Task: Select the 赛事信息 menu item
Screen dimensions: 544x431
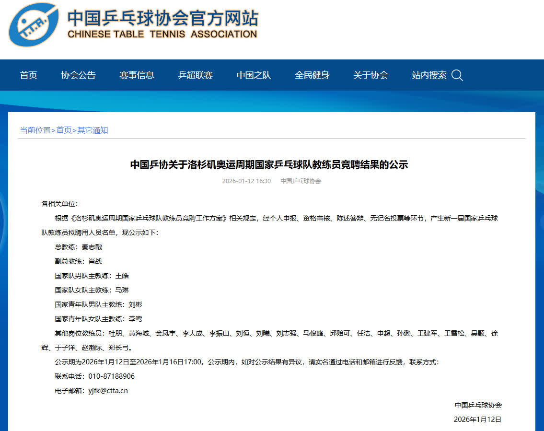Action: click(137, 75)
